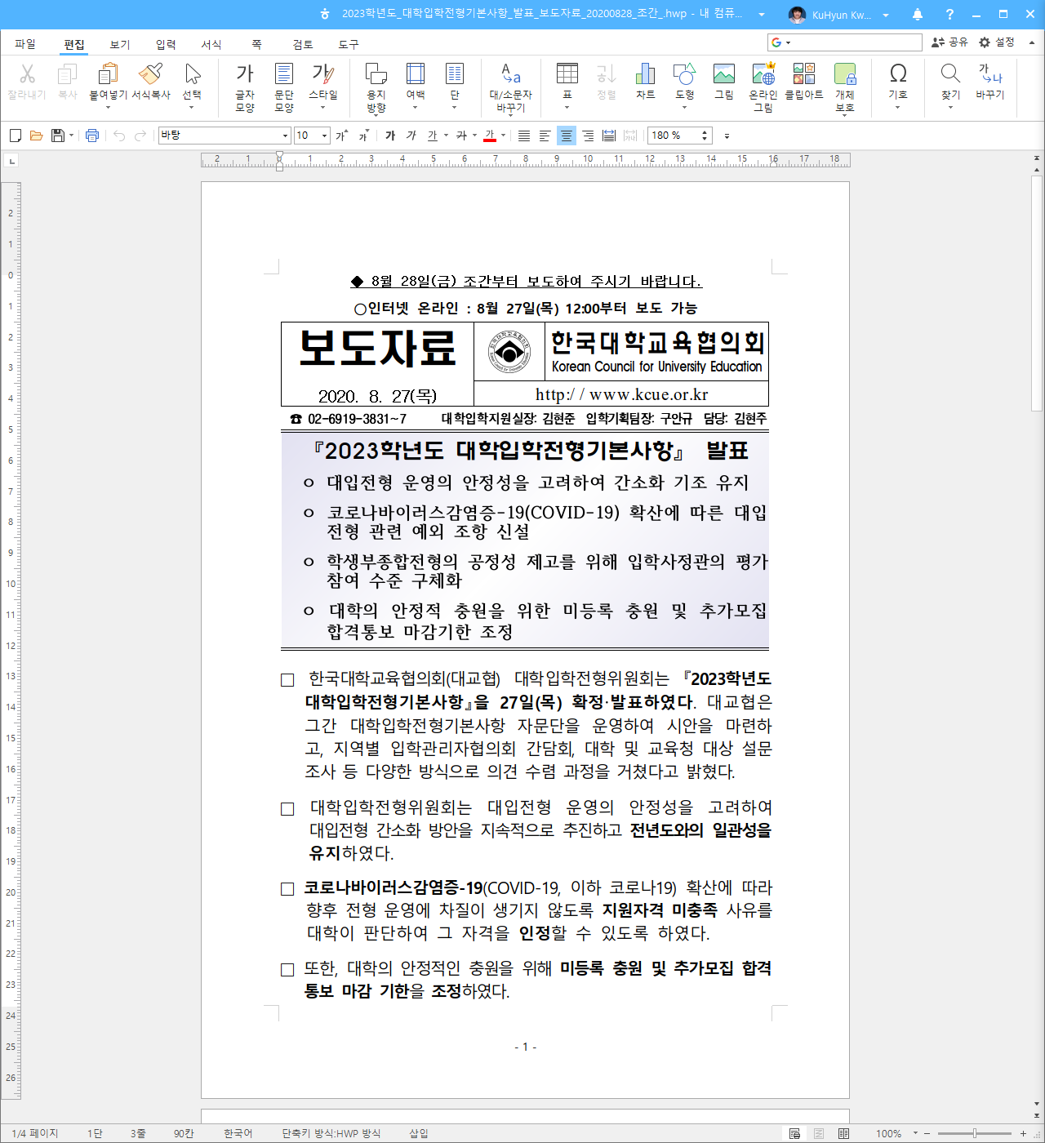Open the 도구 tab

(x=349, y=44)
